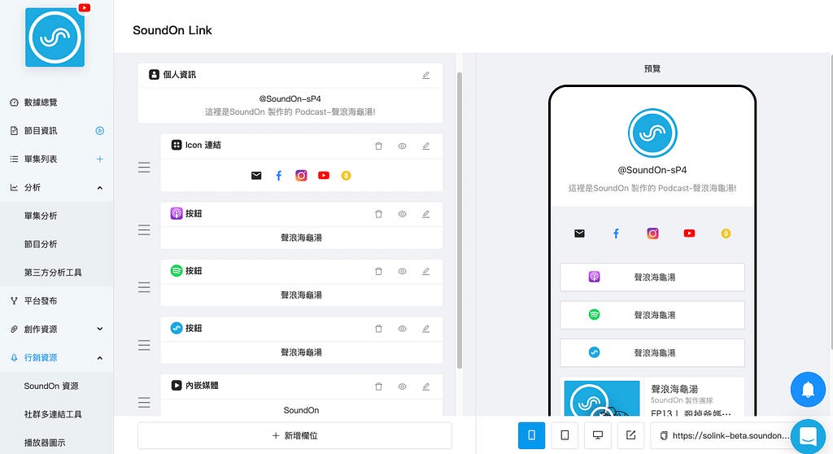Delete the Icon 連結 block
Screen dimensions: 833x454
click(379, 146)
